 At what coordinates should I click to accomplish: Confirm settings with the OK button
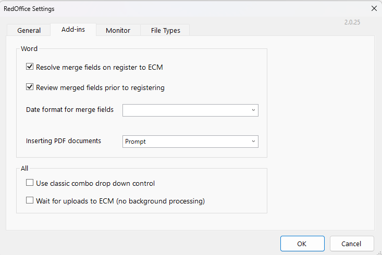click(x=302, y=244)
